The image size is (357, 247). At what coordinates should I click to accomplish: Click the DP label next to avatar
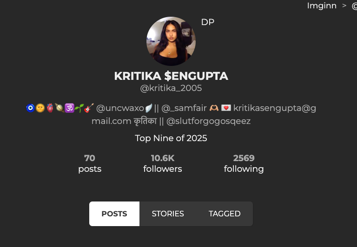208,22
